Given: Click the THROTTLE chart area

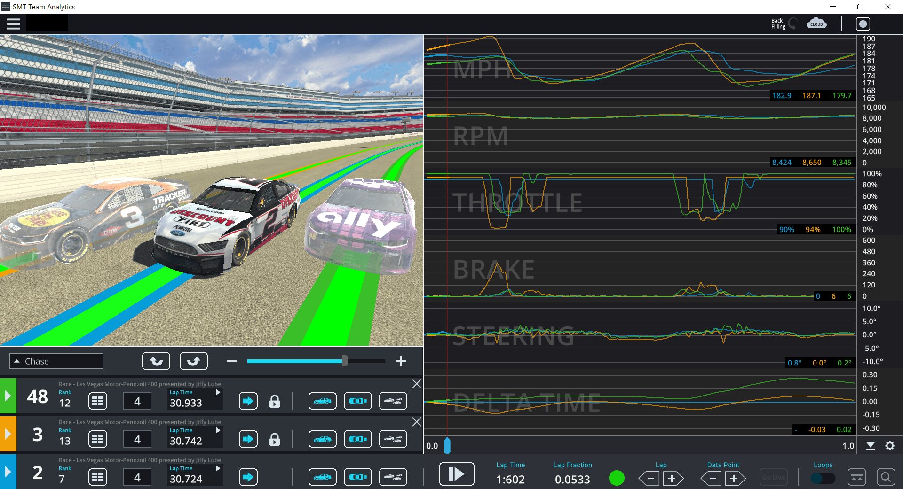Looking at the screenshot, I should (x=640, y=202).
